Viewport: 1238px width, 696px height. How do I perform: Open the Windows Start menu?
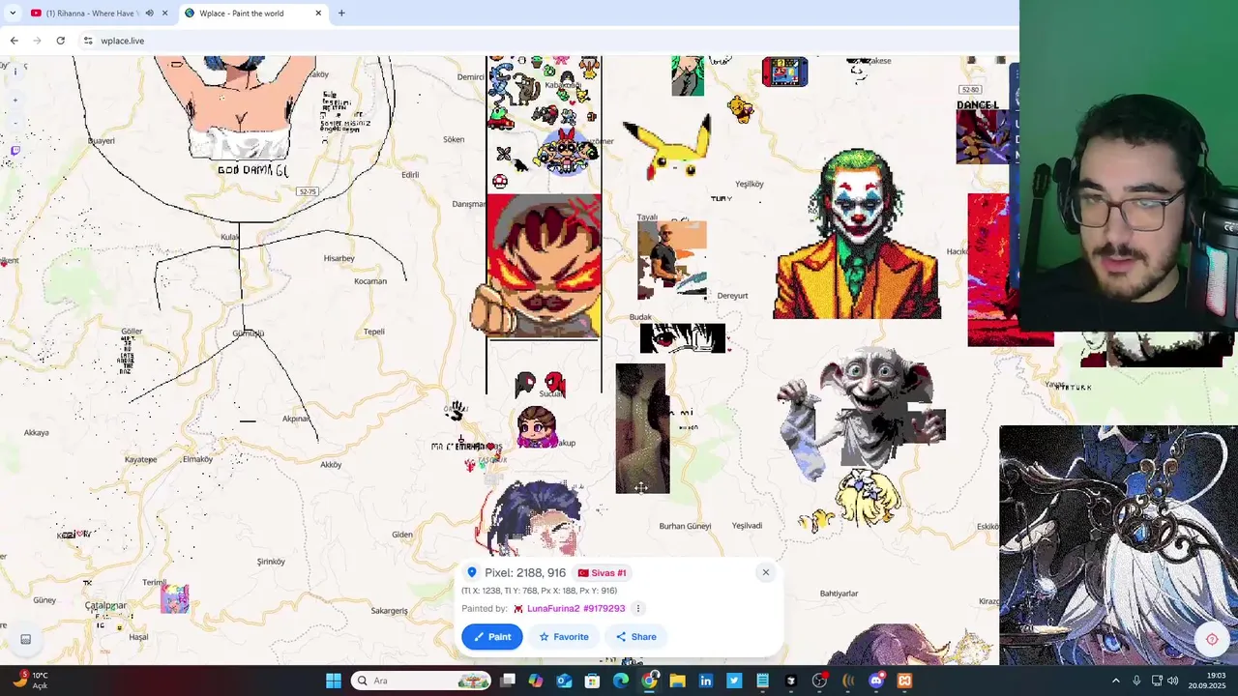pyautogui.click(x=334, y=681)
